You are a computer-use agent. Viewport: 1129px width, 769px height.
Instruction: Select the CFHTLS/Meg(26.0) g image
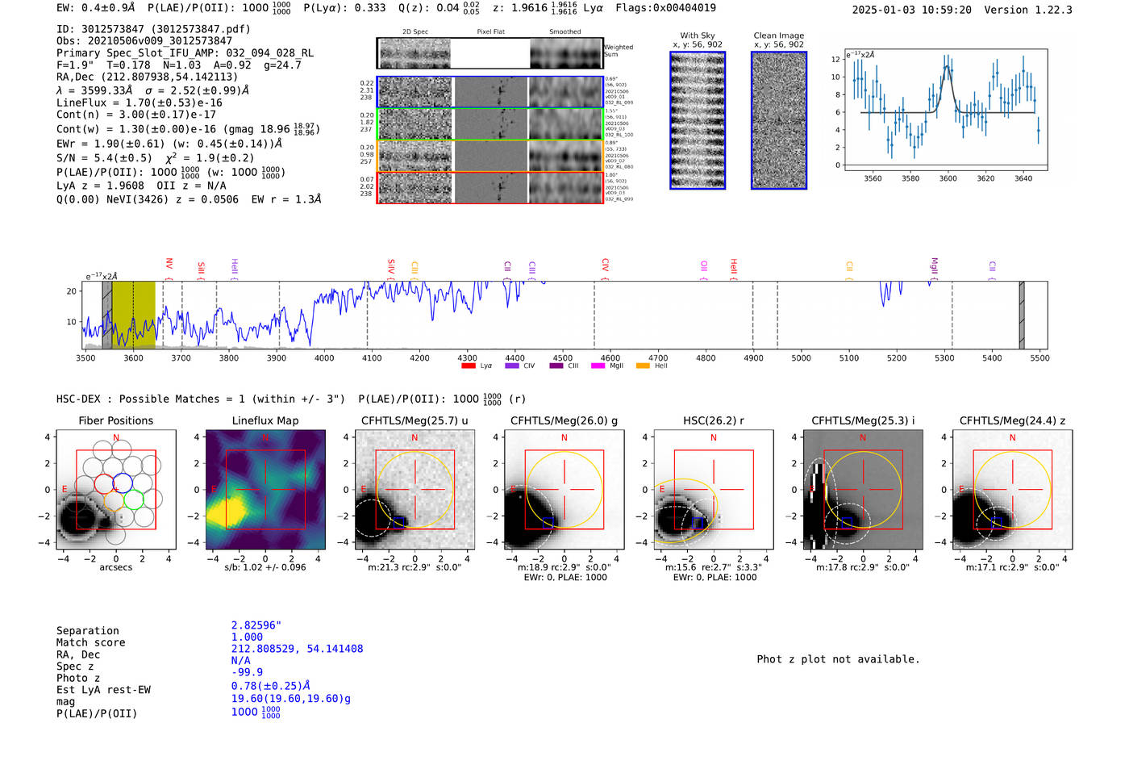click(x=564, y=489)
